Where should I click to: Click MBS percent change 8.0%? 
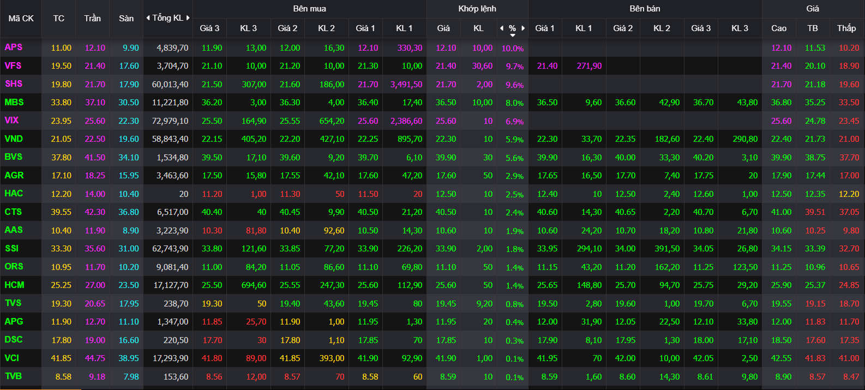tap(515, 103)
